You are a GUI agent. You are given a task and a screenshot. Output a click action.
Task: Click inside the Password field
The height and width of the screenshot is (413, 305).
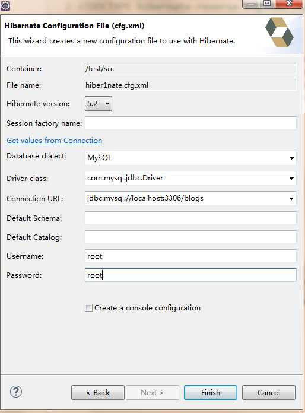coord(190,275)
